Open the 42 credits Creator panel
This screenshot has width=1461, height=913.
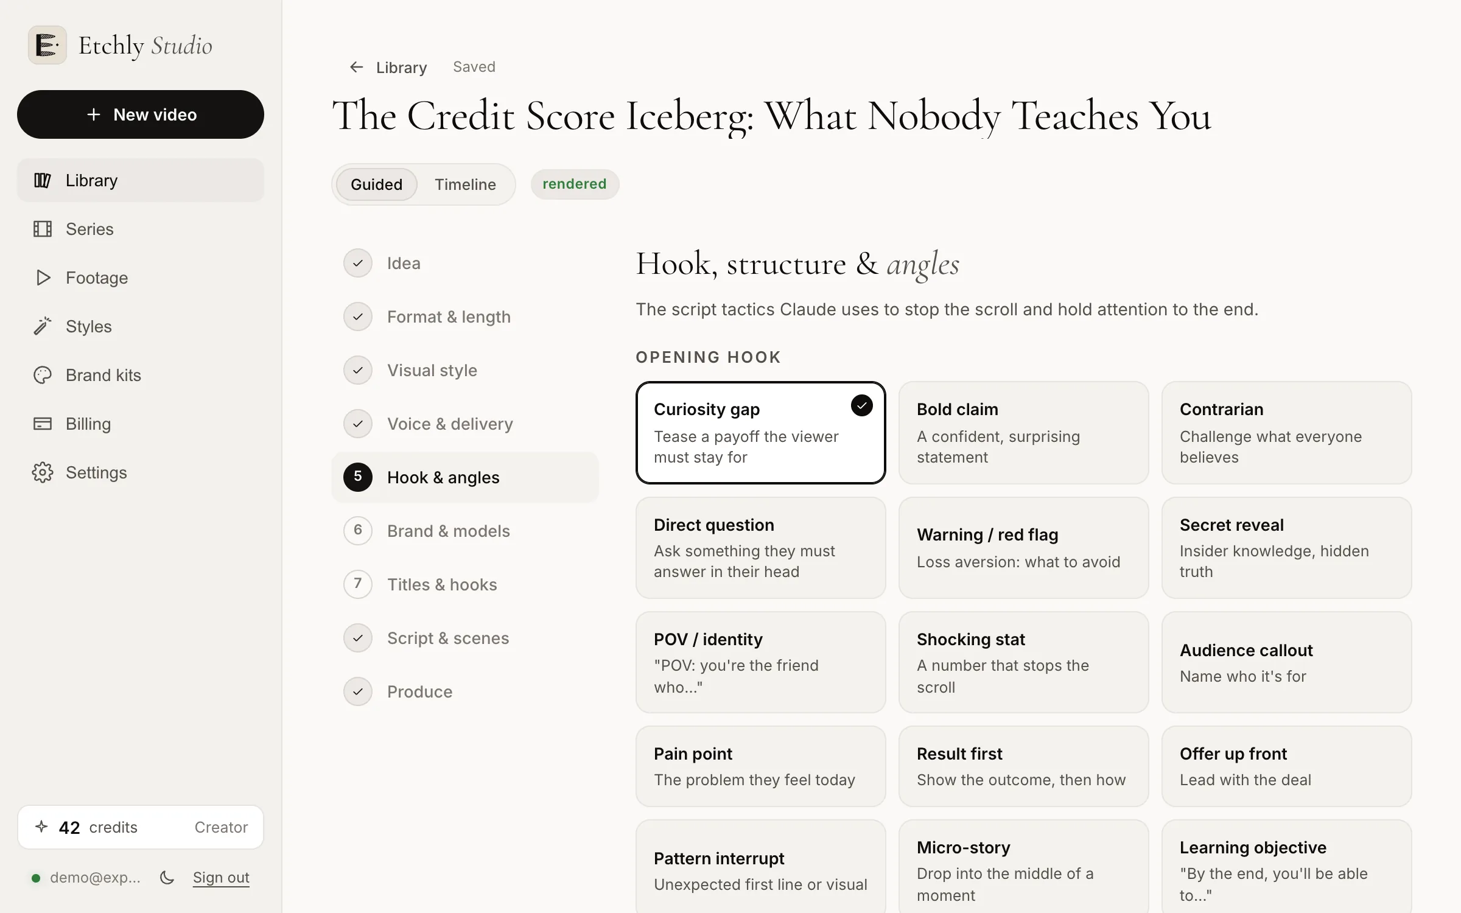point(141,827)
